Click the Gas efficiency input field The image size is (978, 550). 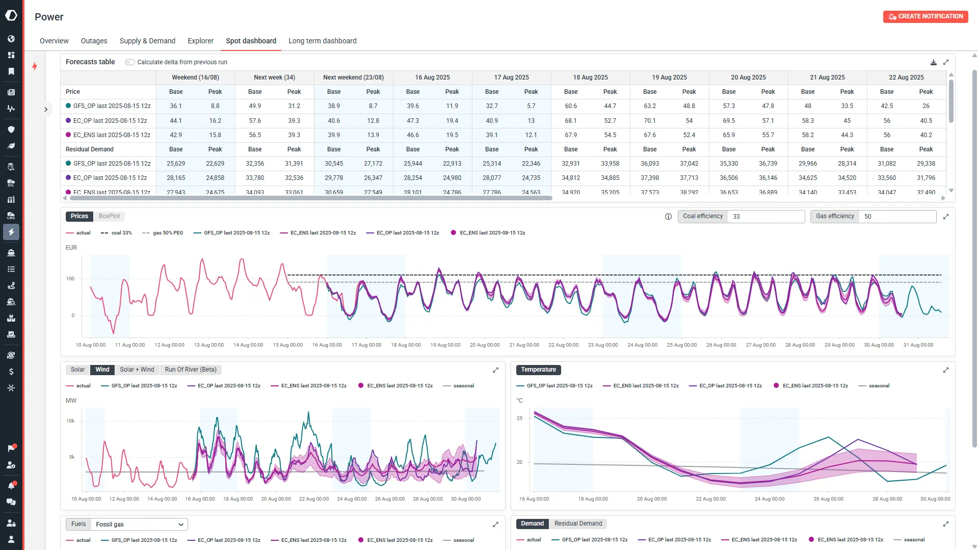tap(897, 217)
